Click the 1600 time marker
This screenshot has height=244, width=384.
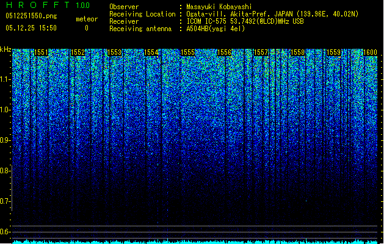coord(370,52)
